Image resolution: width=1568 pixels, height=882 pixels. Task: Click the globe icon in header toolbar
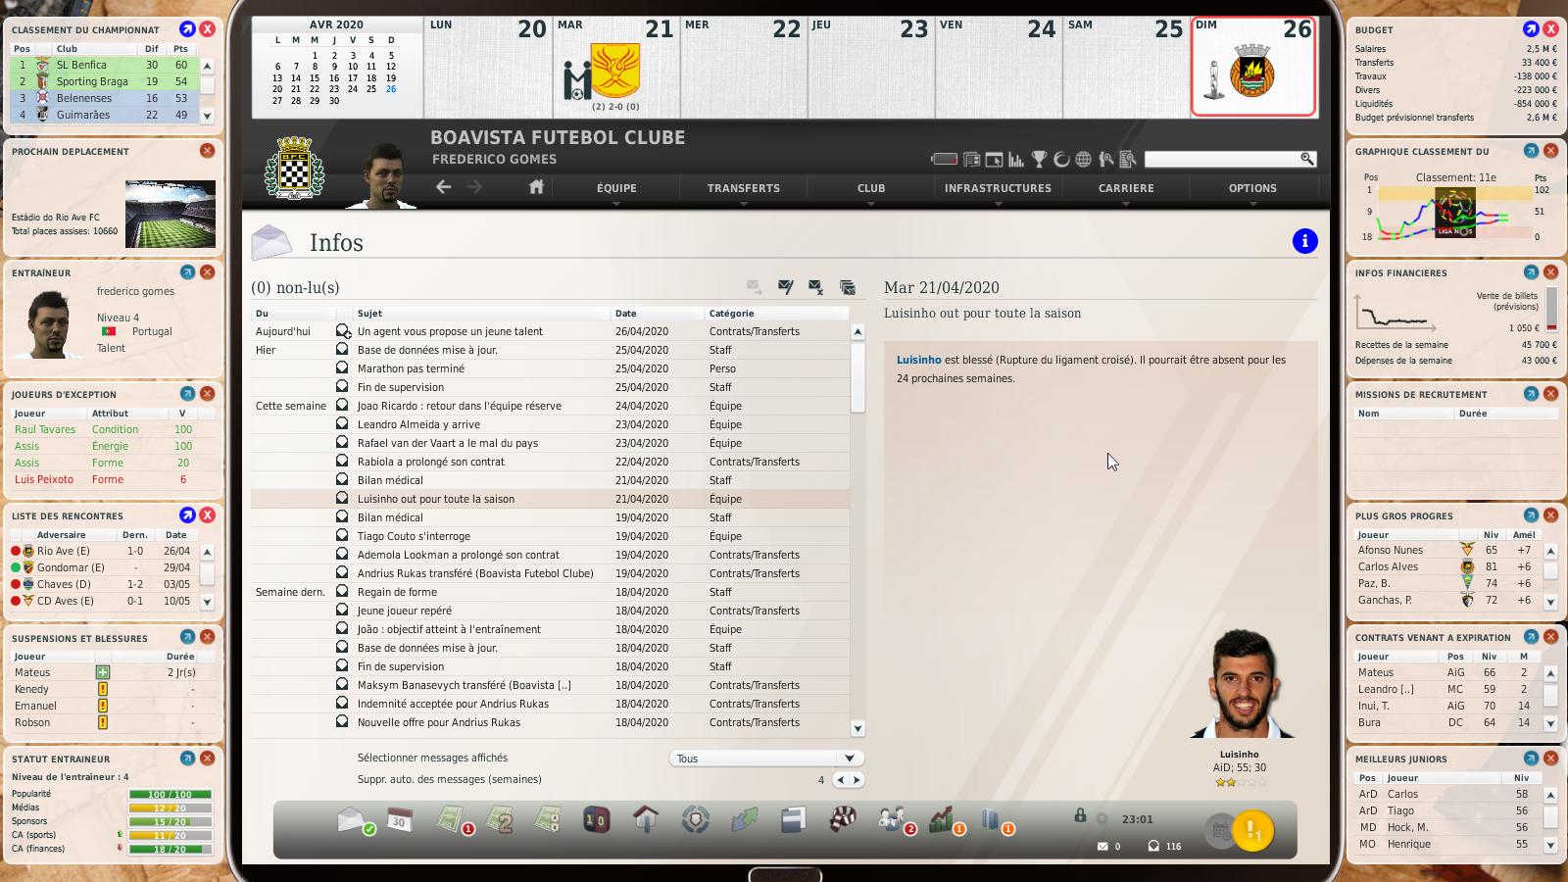tap(1084, 159)
